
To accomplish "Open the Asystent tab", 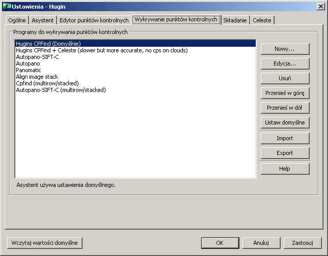I will pos(43,20).
